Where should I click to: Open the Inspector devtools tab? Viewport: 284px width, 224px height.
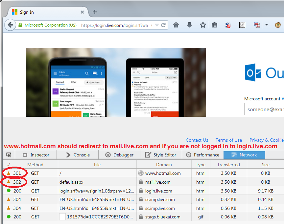pyautogui.click(x=36, y=155)
